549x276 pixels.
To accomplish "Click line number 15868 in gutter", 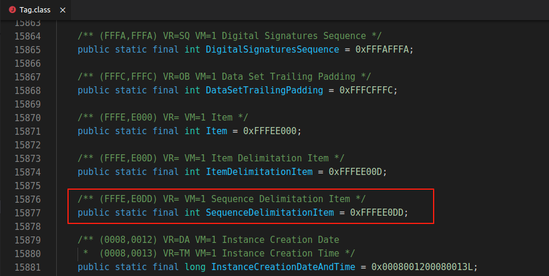I will [28, 90].
